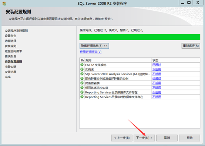Click the check icon for SQL Server 2000 Analysis Services
This screenshot has width=205, height=146.
pyautogui.click(x=82, y=74)
